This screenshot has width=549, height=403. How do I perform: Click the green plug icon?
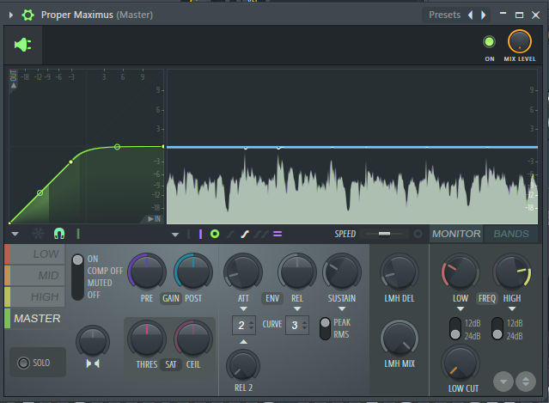coord(23,45)
